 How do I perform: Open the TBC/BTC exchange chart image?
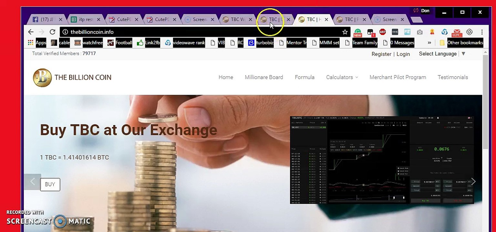pos(382,160)
